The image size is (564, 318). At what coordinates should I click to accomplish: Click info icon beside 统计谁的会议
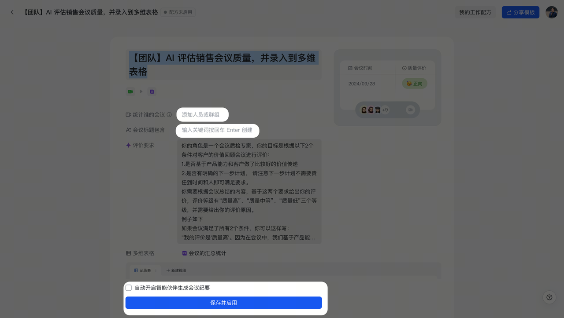click(169, 115)
